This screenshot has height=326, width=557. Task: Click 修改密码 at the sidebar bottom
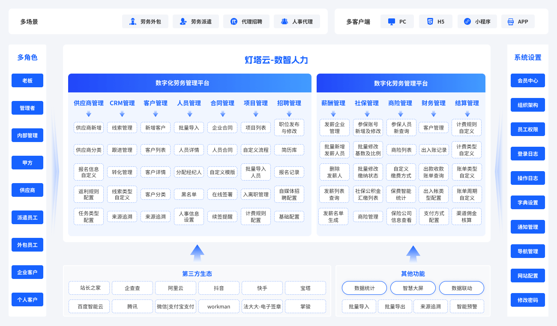[527, 300]
